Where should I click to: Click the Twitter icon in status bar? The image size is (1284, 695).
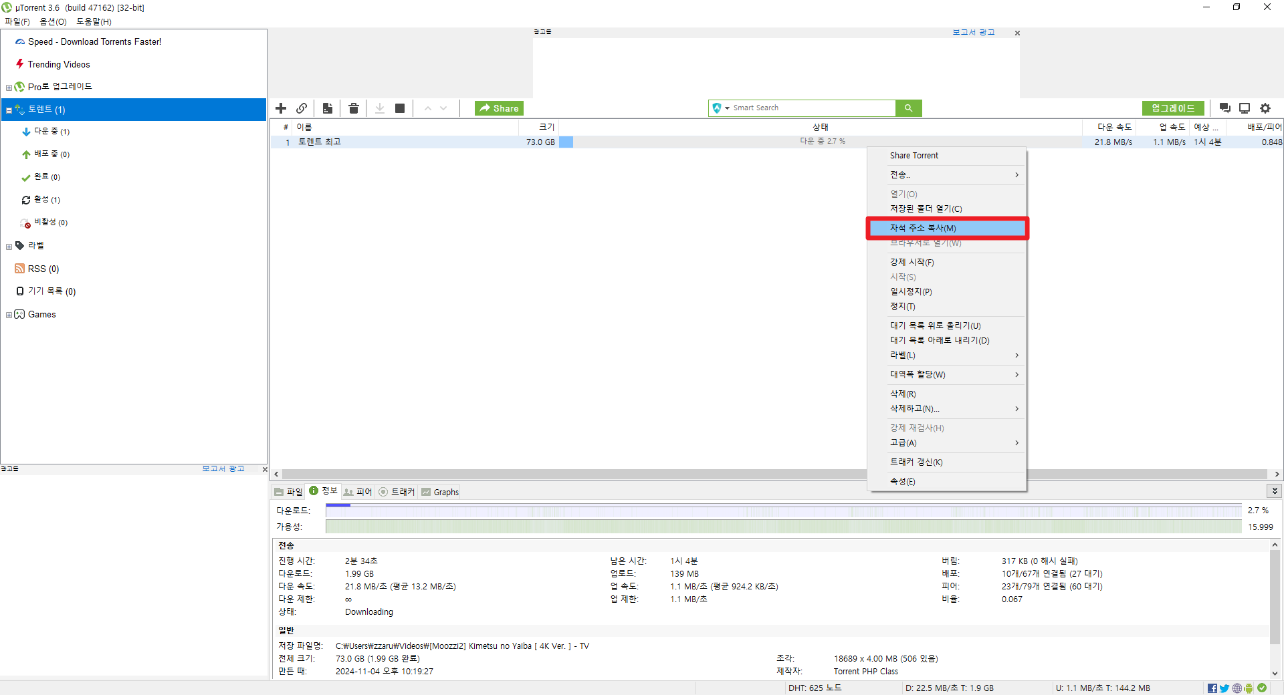(x=1224, y=688)
